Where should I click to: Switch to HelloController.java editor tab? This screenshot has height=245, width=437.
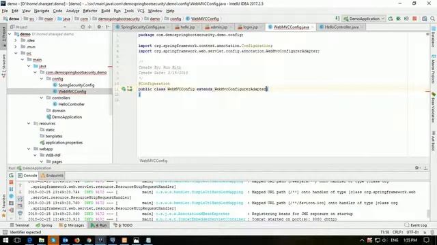pos(341,27)
